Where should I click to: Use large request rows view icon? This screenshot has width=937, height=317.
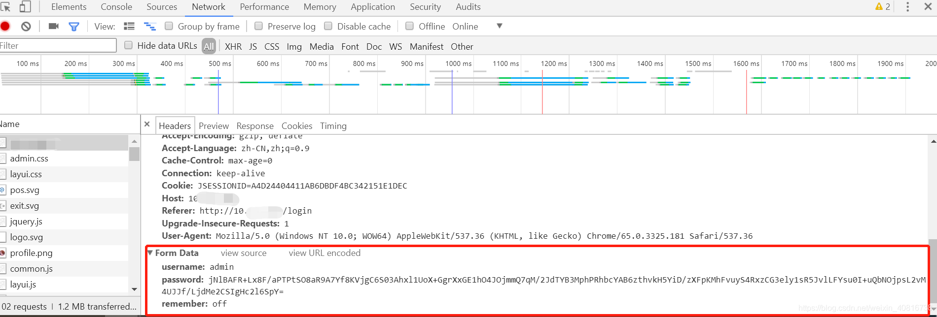point(129,26)
